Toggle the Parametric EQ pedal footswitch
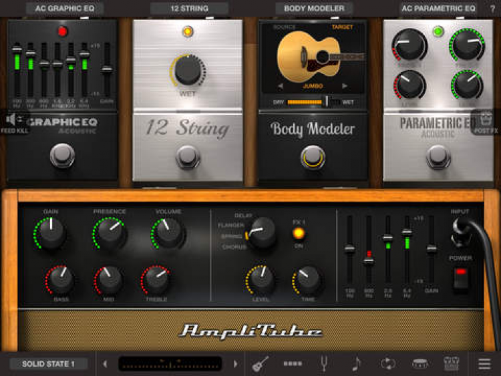501x376 pixels. coord(438,156)
